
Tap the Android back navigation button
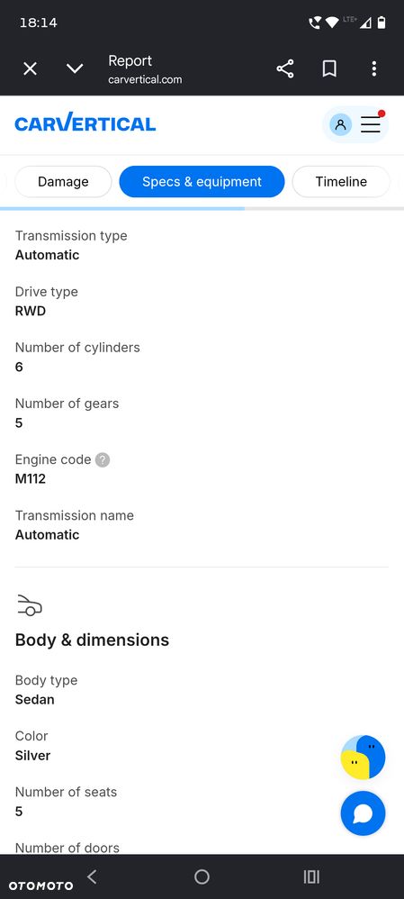pos(93,876)
